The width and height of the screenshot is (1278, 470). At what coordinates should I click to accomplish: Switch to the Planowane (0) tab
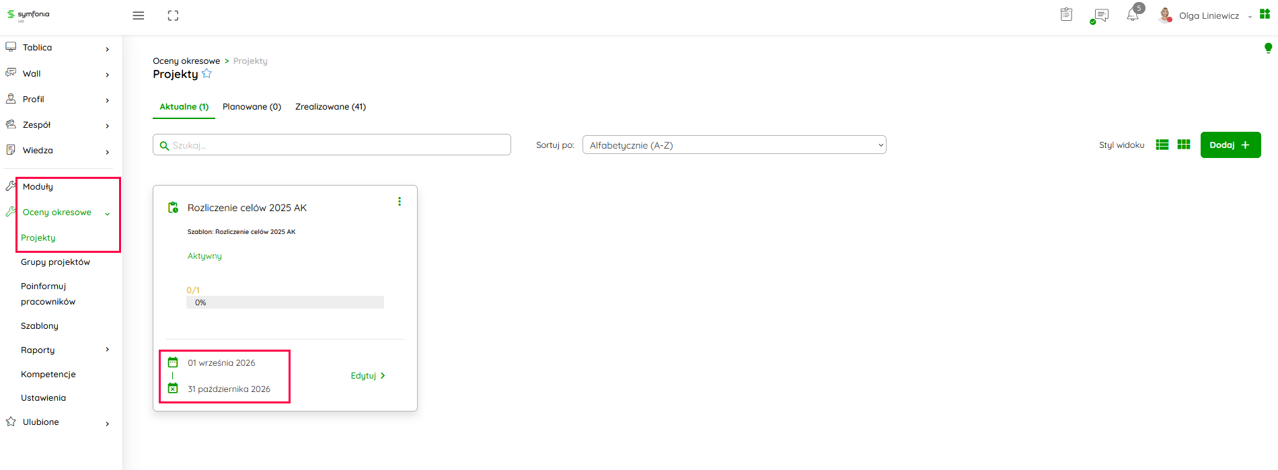coord(252,106)
